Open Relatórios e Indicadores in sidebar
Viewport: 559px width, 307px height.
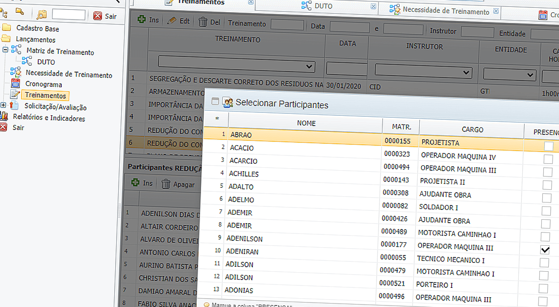pos(49,118)
